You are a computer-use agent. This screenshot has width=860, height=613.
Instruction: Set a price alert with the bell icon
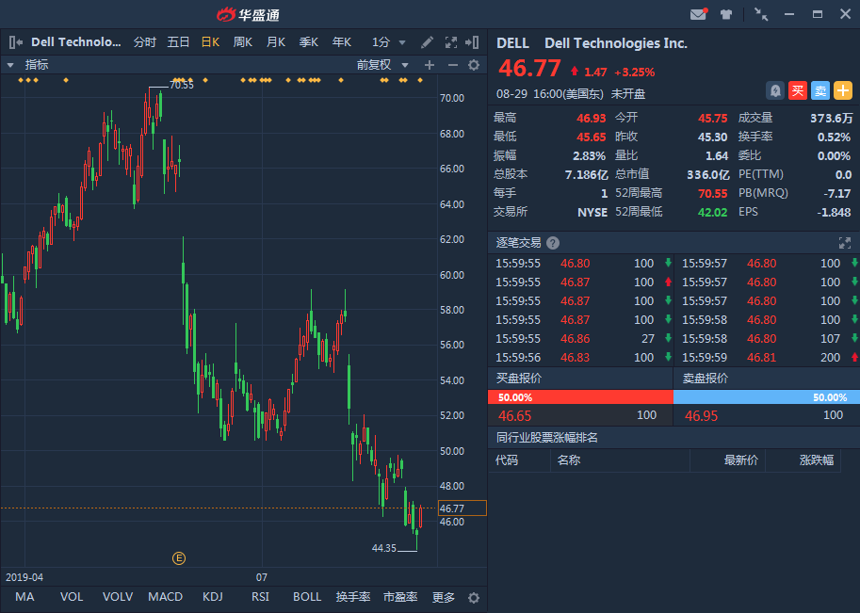pyautogui.click(x=775, y=90)
